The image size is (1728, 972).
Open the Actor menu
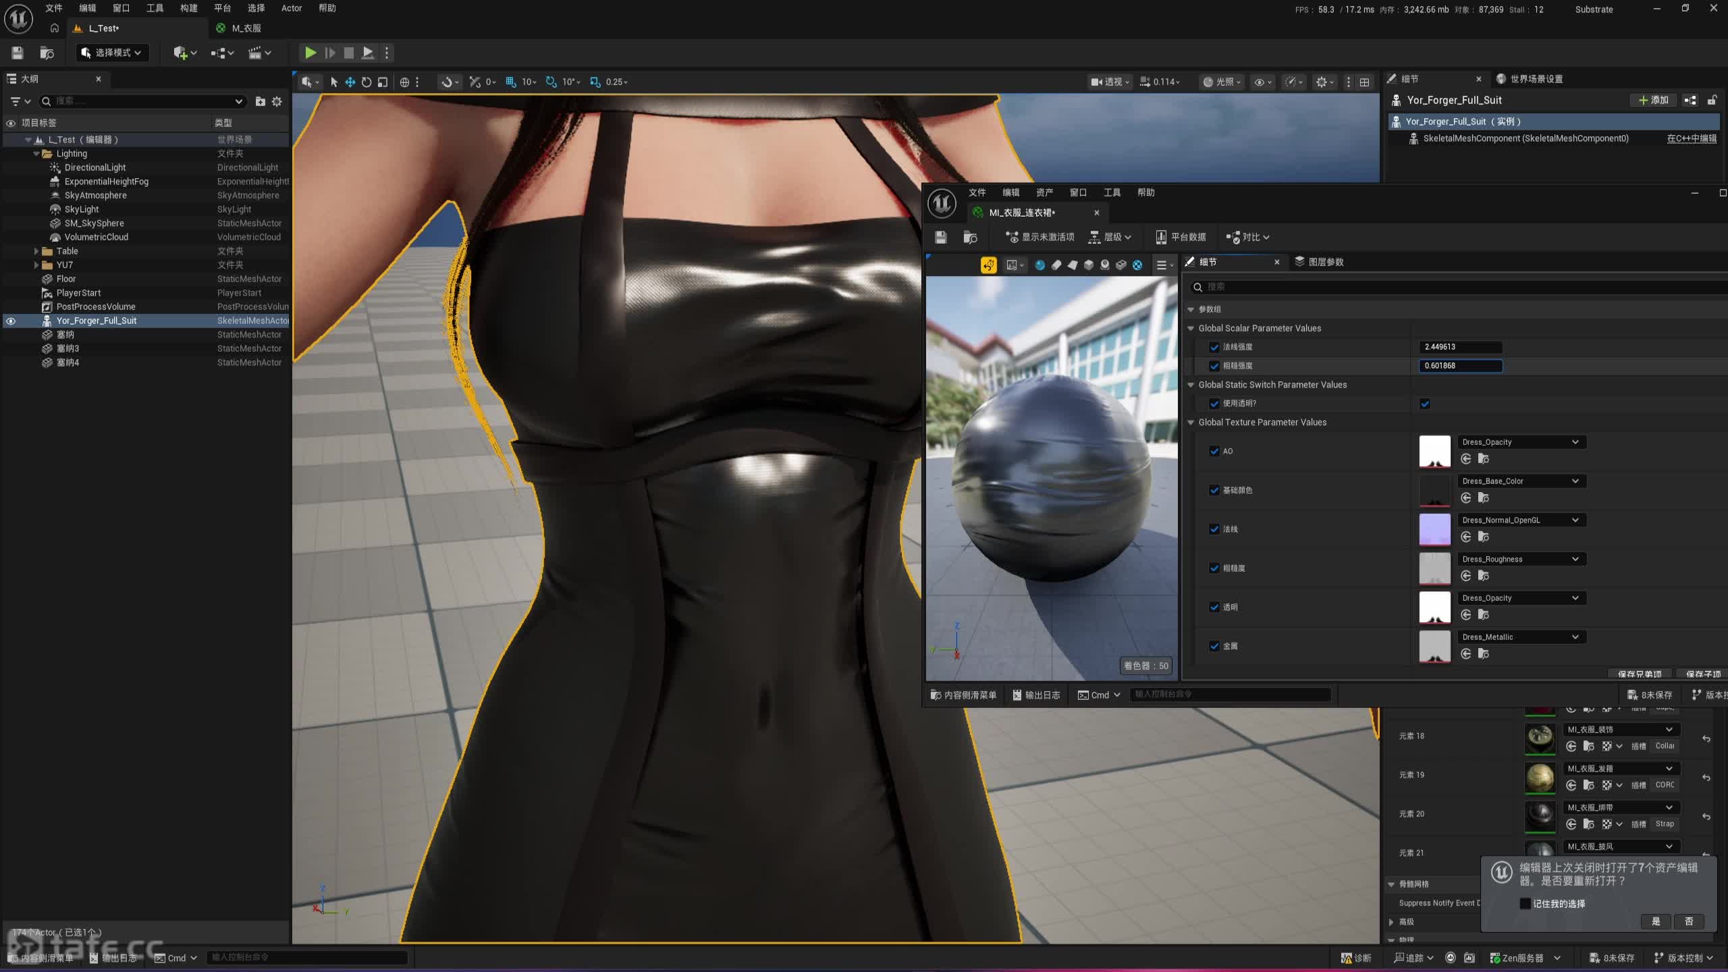pos(292,8)
